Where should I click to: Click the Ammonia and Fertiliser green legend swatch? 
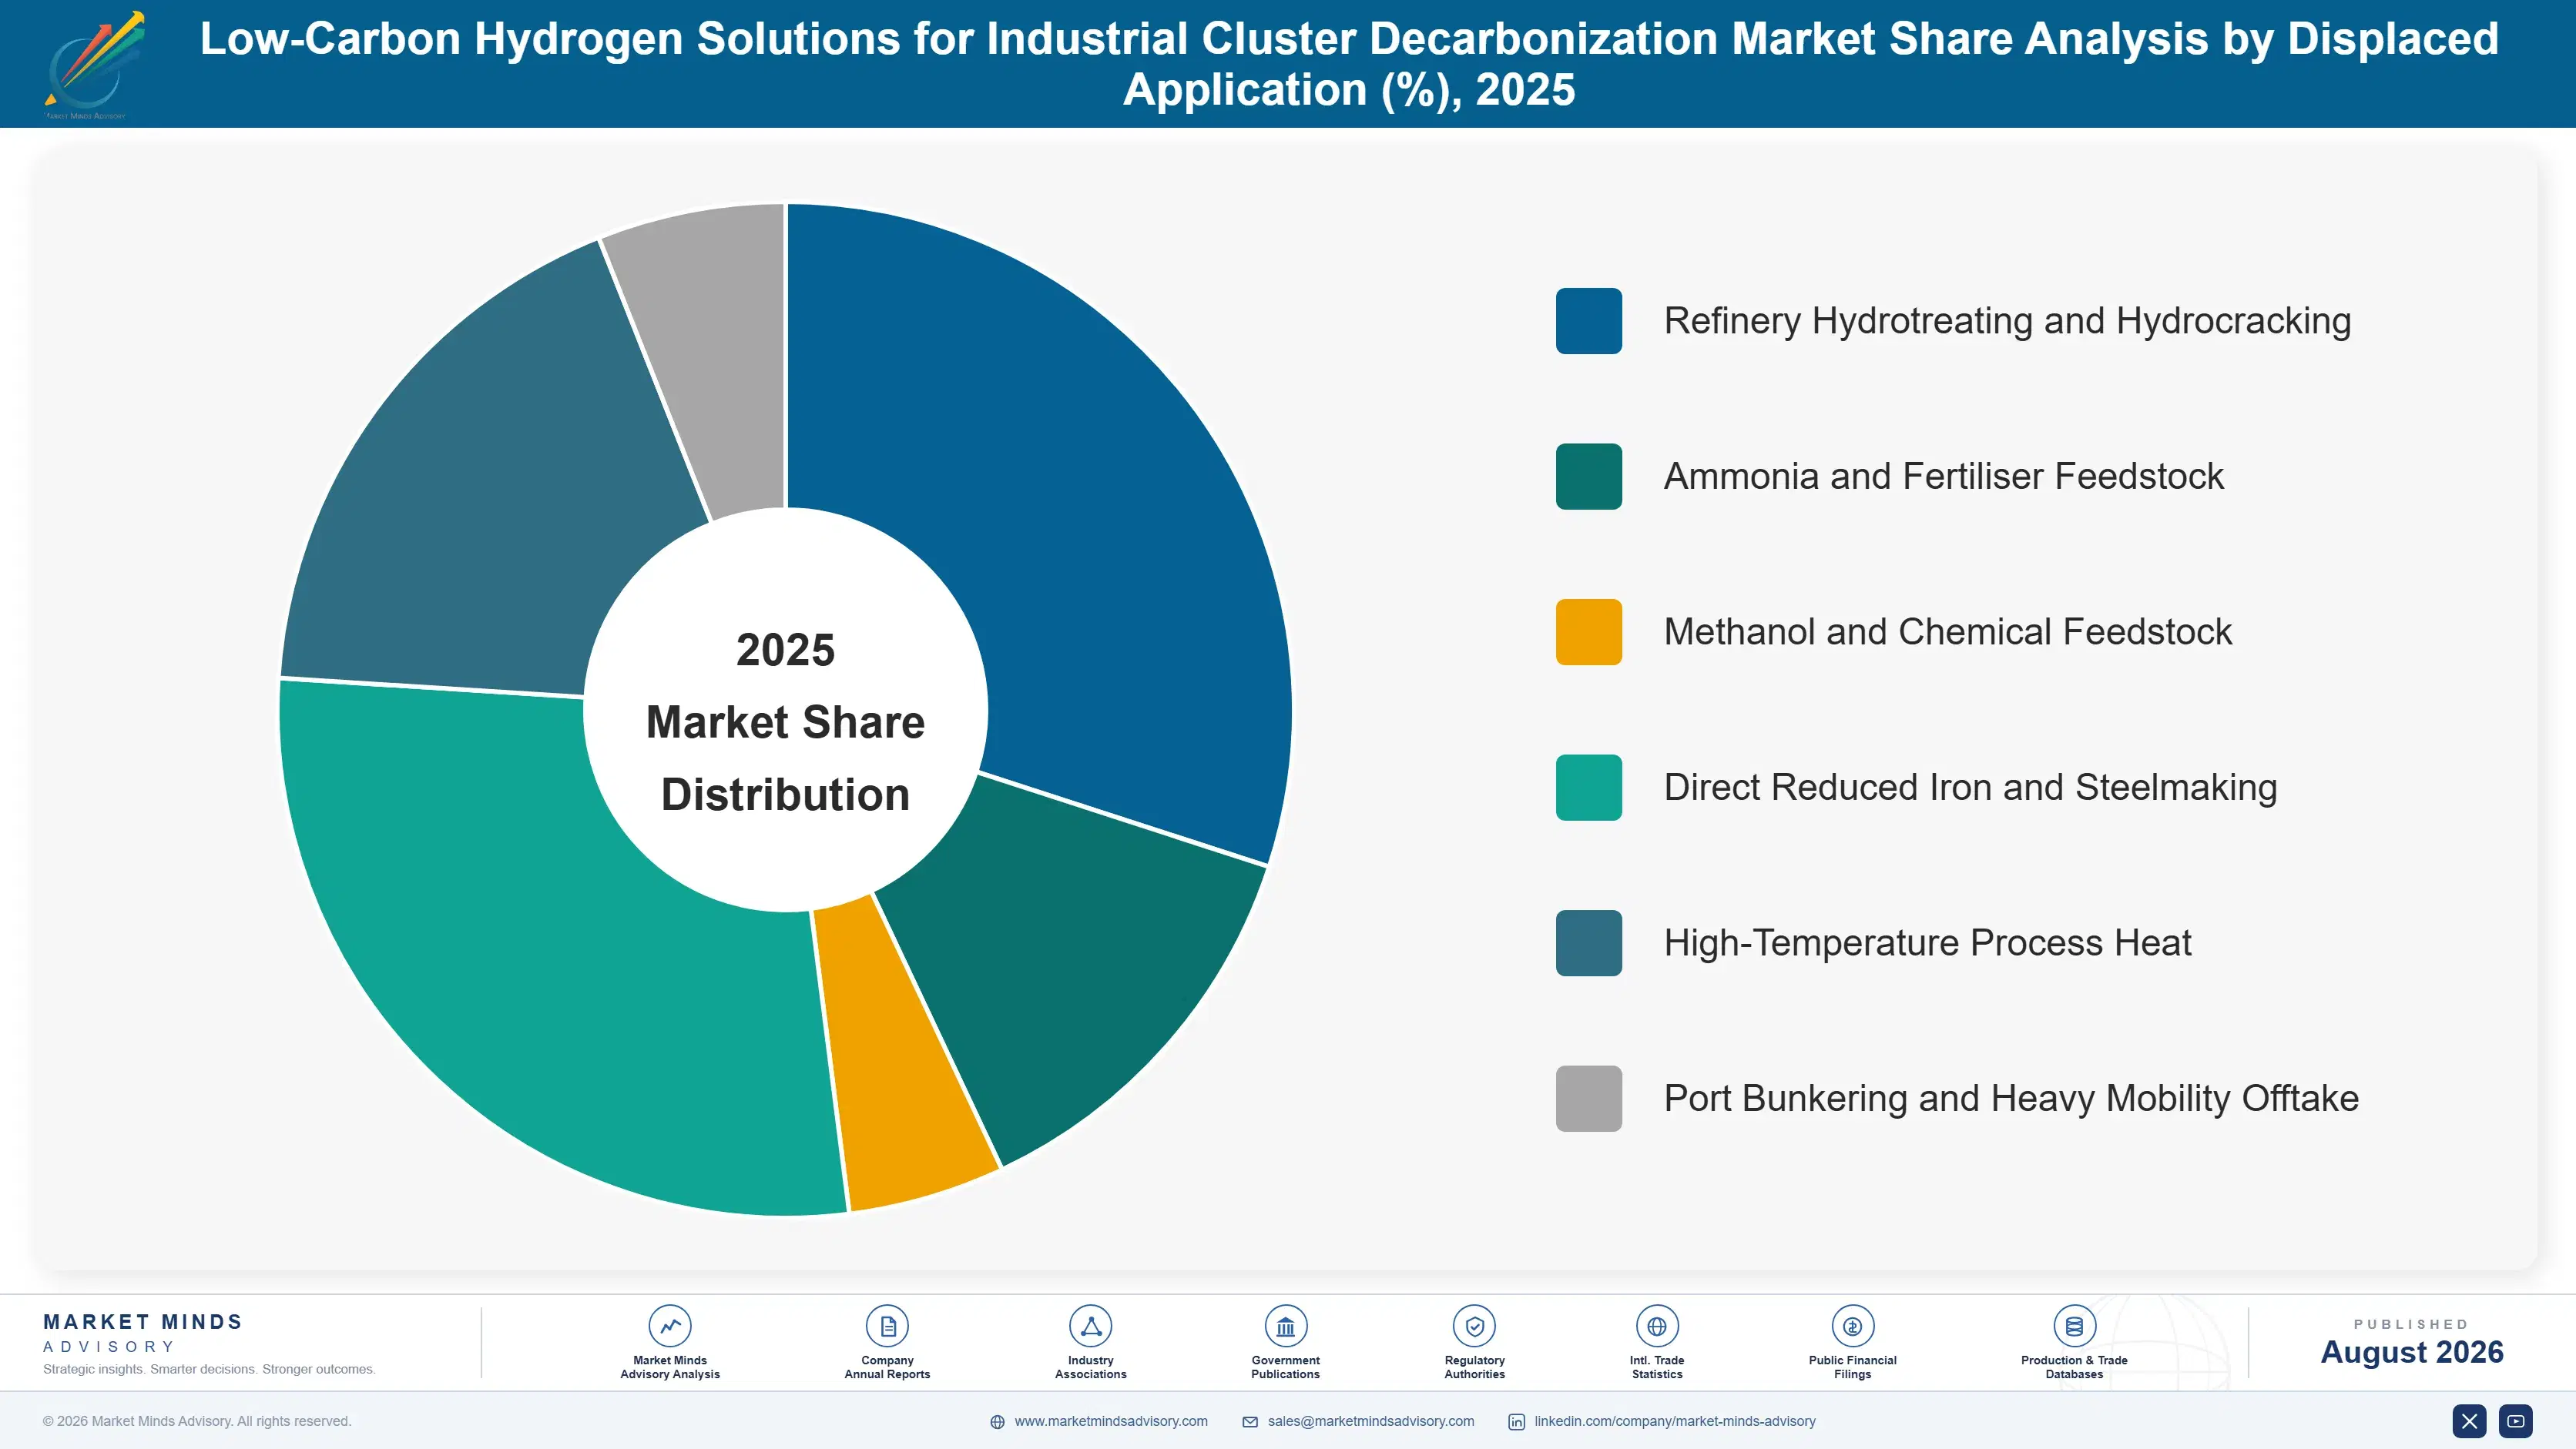pos(1588,477)
